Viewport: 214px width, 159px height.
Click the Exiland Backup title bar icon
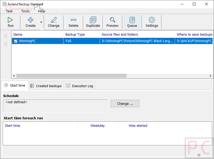5,4
